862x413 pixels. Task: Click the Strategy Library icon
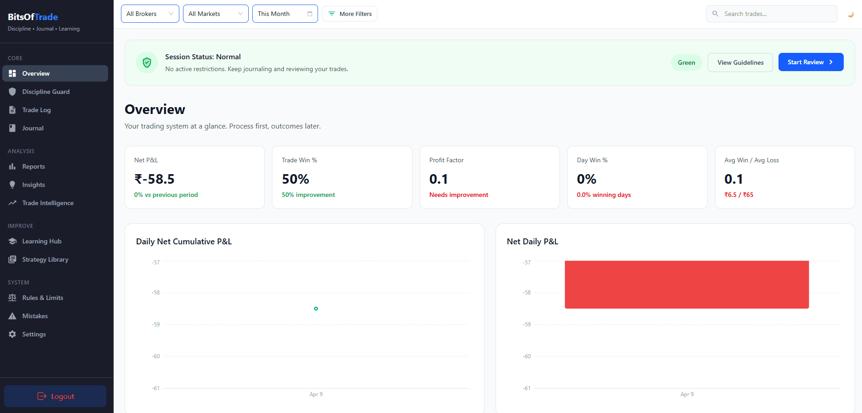click(12, 259)
